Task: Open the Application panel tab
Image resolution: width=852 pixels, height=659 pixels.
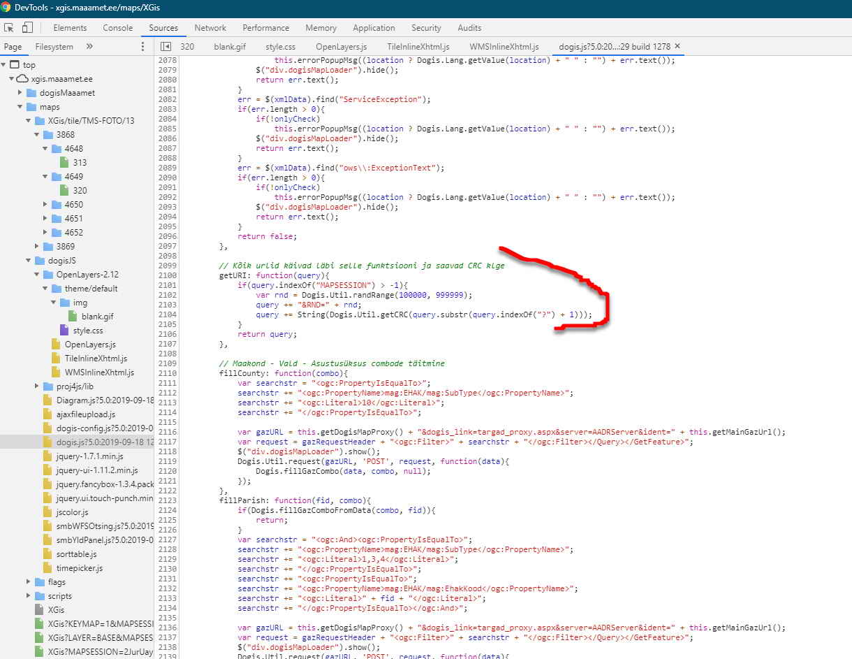Action: point(374,28)
